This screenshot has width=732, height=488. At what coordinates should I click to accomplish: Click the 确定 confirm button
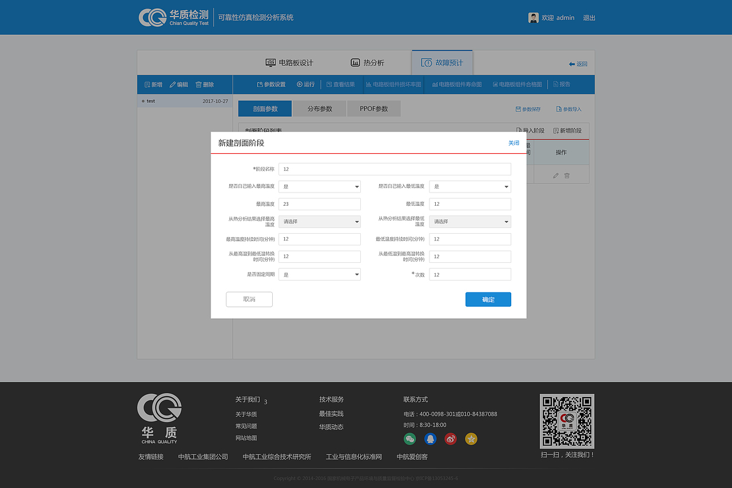tap(488, 299)
